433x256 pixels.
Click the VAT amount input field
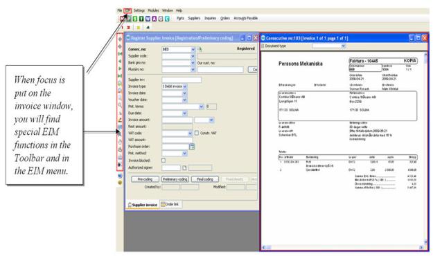(x=177, y=140)
